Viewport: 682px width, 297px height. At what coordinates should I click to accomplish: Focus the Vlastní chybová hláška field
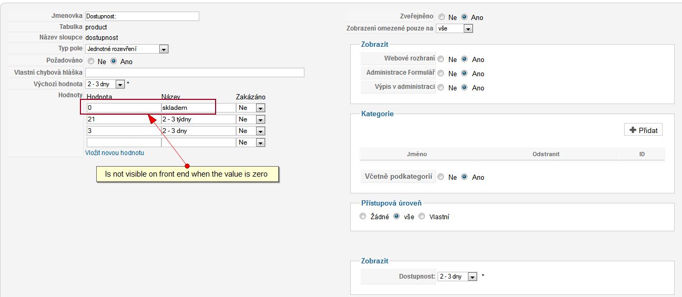tap(195, 73)
